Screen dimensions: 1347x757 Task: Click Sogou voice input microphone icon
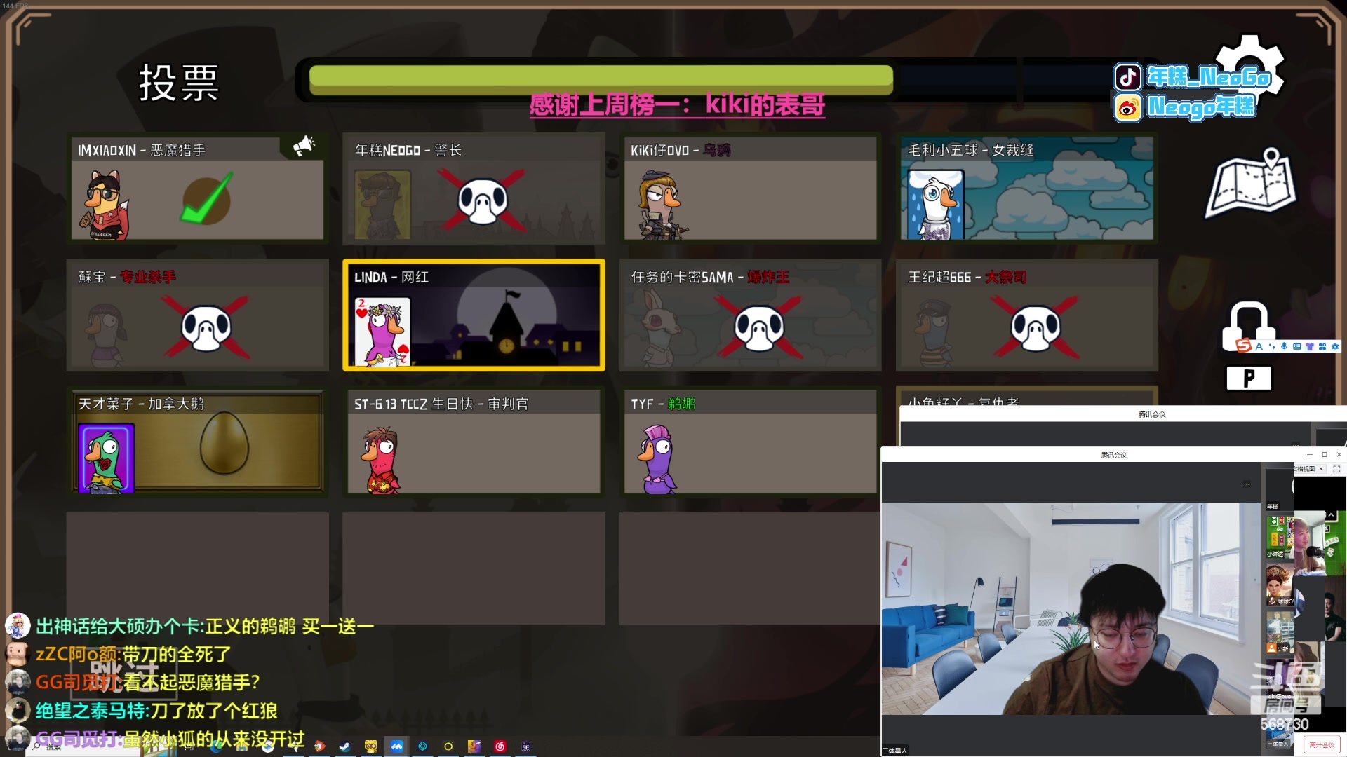[1285, 346]
